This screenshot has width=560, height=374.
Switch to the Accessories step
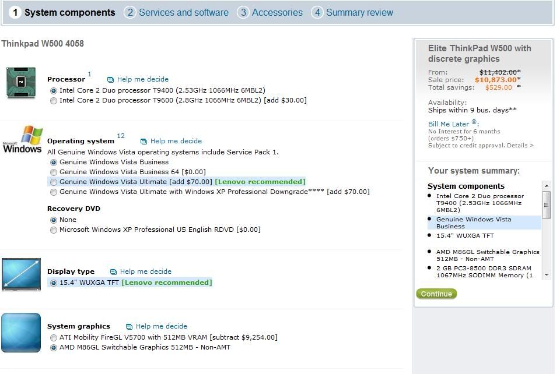tap(270, 12)
